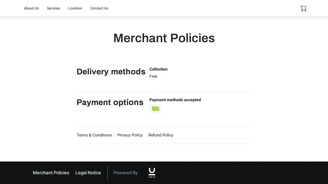Open the Terms & Conditions link
This screenshot has width=328, height=184.
94,135
